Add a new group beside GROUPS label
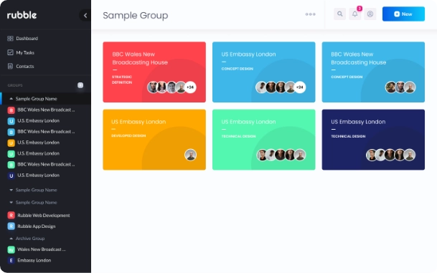Image resolution: width=437 pixels, height=273 pixels. (80, 85)
